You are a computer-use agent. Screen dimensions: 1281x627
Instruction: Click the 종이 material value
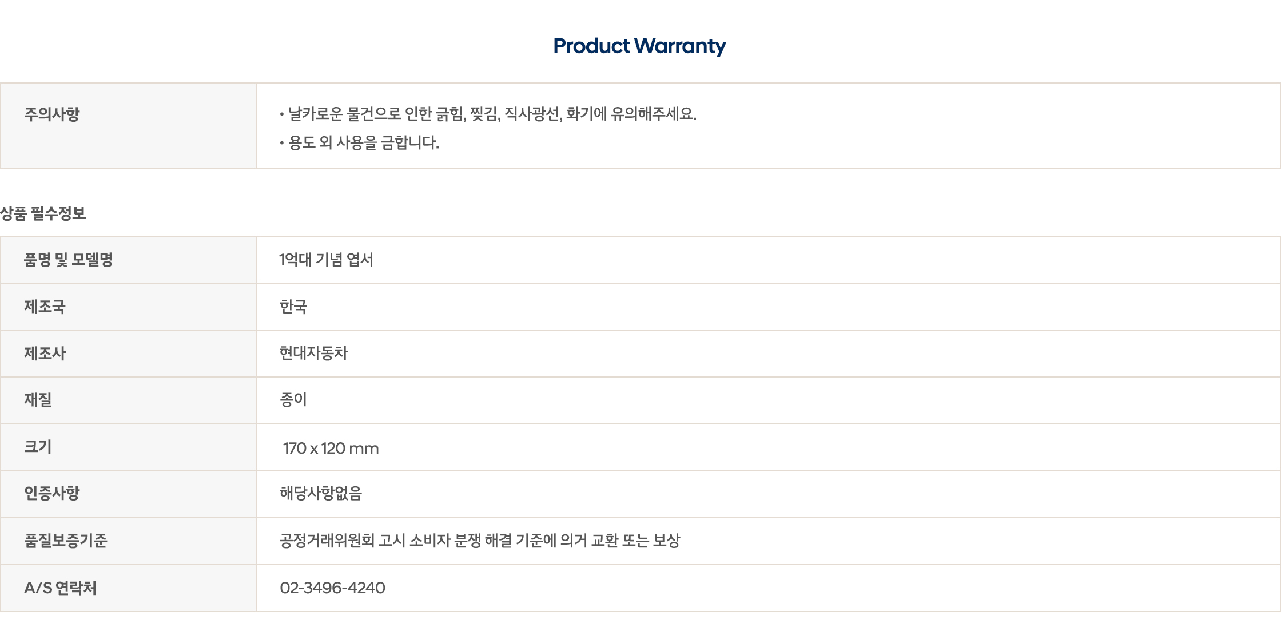pyautogui.click(x=293, y=400)
